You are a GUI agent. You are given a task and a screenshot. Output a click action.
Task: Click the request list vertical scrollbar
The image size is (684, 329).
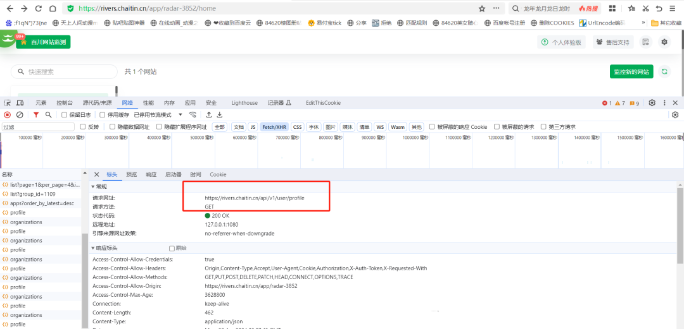[x=84, y=281]
